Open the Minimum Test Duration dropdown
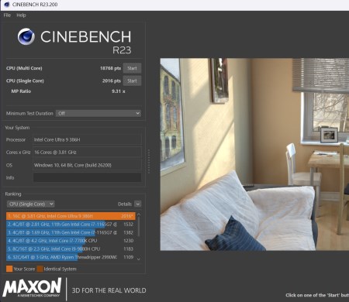The image size is (349, 302). click(x=98, y=113)
